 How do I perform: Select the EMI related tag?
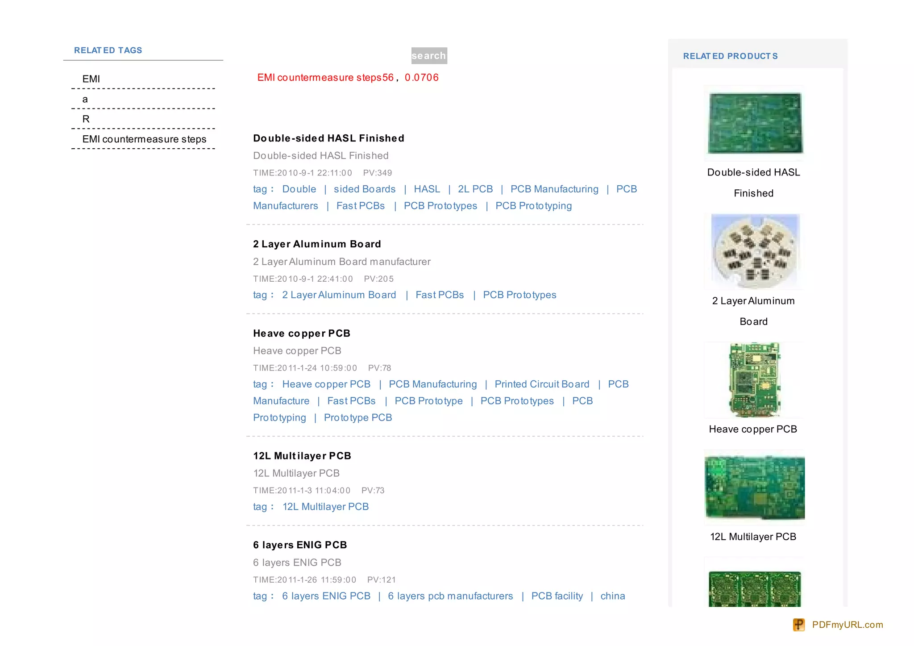91,79
